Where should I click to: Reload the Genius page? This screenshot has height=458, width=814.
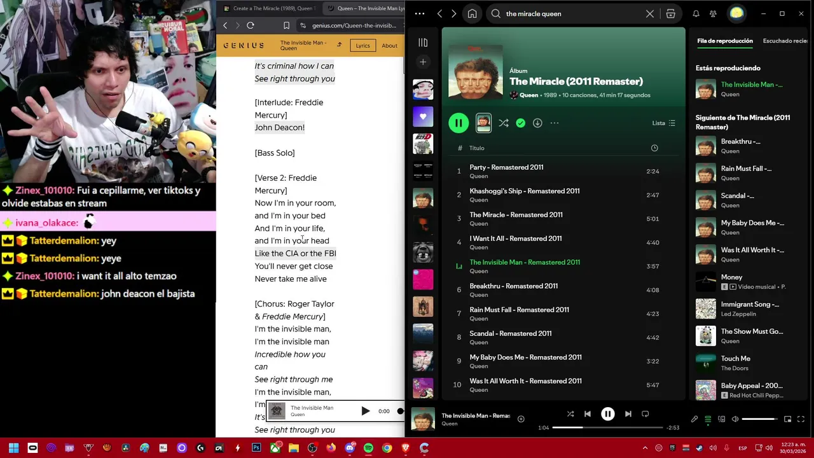pyautogui.click(x=251, y=25)
